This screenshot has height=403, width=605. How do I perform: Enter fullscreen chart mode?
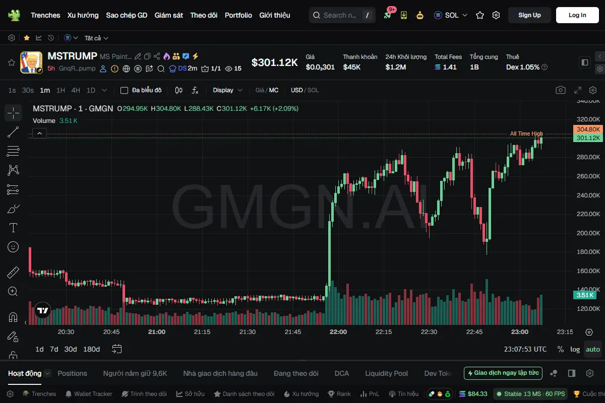[x=578, y=90]
